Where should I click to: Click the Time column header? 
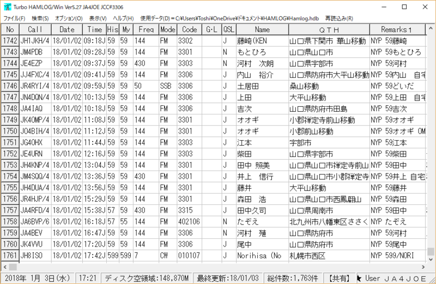tap(94, 29)
